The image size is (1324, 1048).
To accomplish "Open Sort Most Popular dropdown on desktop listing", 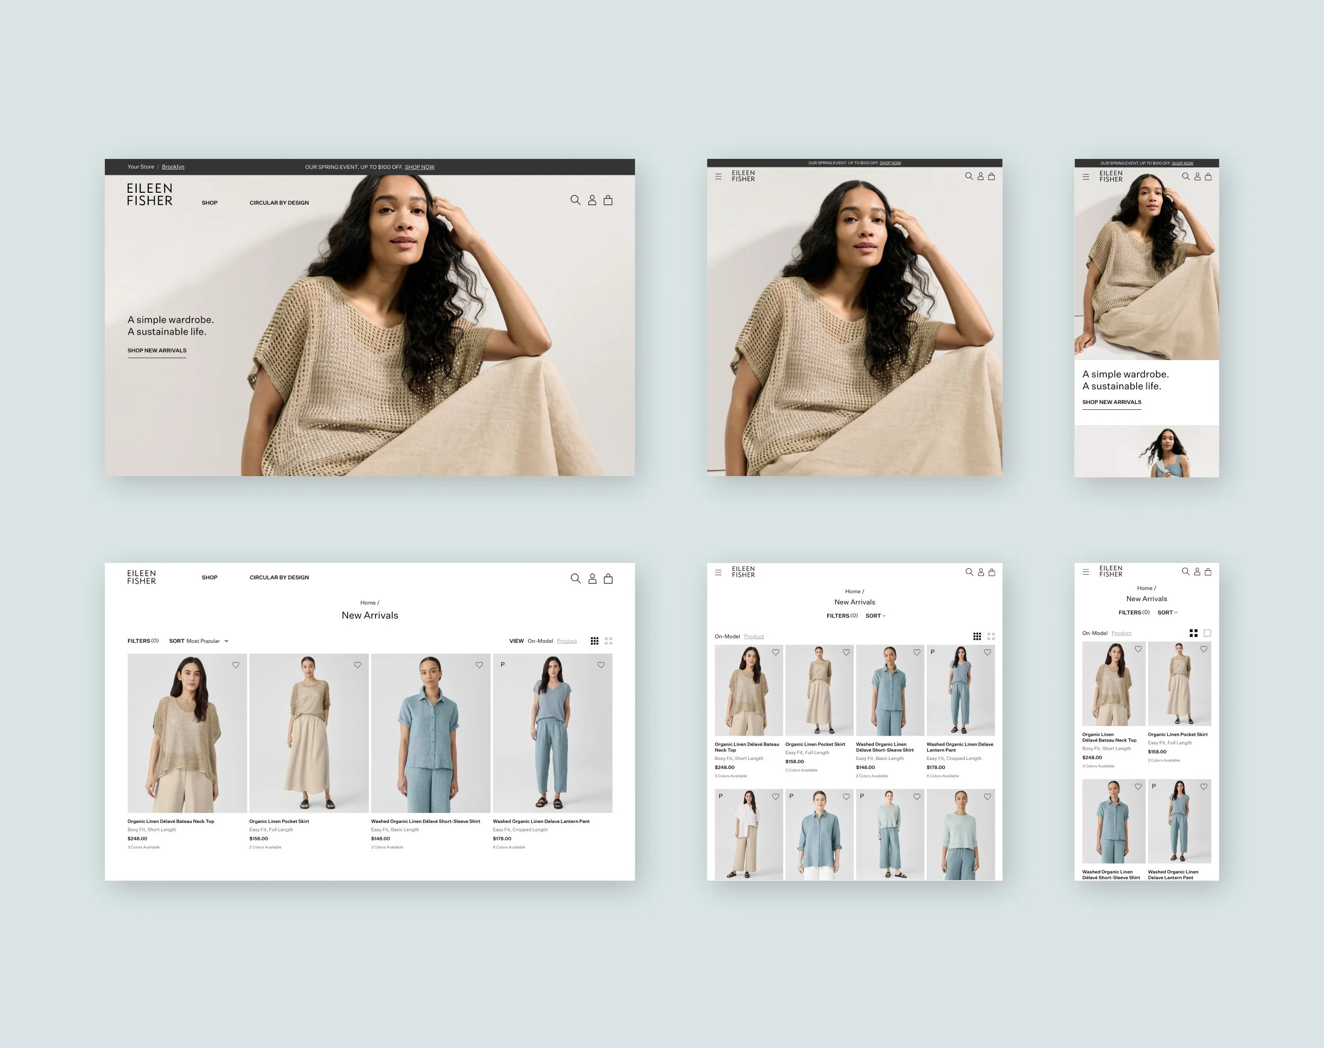I will (199, 641).
